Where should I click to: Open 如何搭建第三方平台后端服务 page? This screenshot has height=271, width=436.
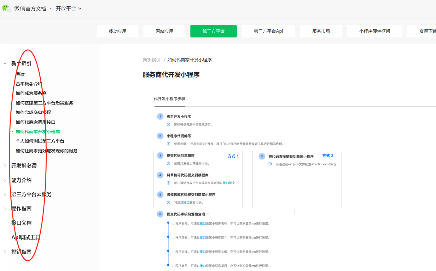pos(44,103)
